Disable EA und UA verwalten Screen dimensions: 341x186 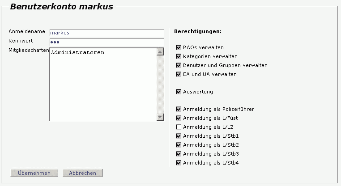tap(179, 74)
